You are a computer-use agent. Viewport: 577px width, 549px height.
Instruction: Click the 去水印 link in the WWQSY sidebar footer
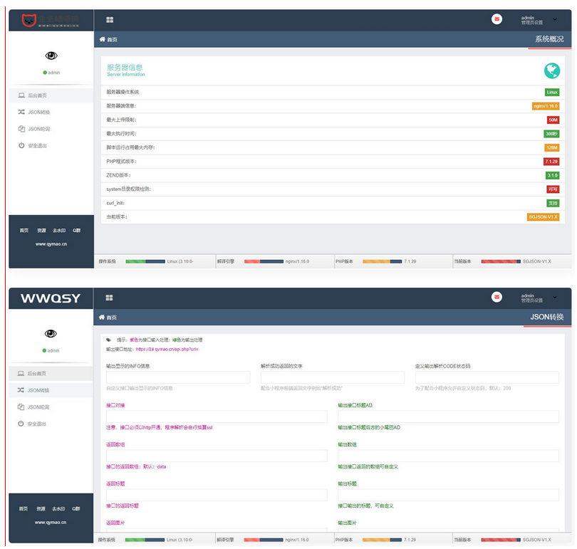[58, 509]
